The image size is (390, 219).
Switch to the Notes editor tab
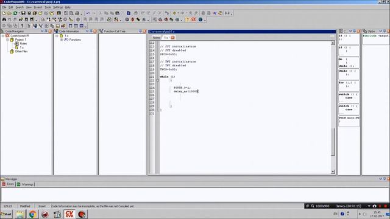[156, 38]
